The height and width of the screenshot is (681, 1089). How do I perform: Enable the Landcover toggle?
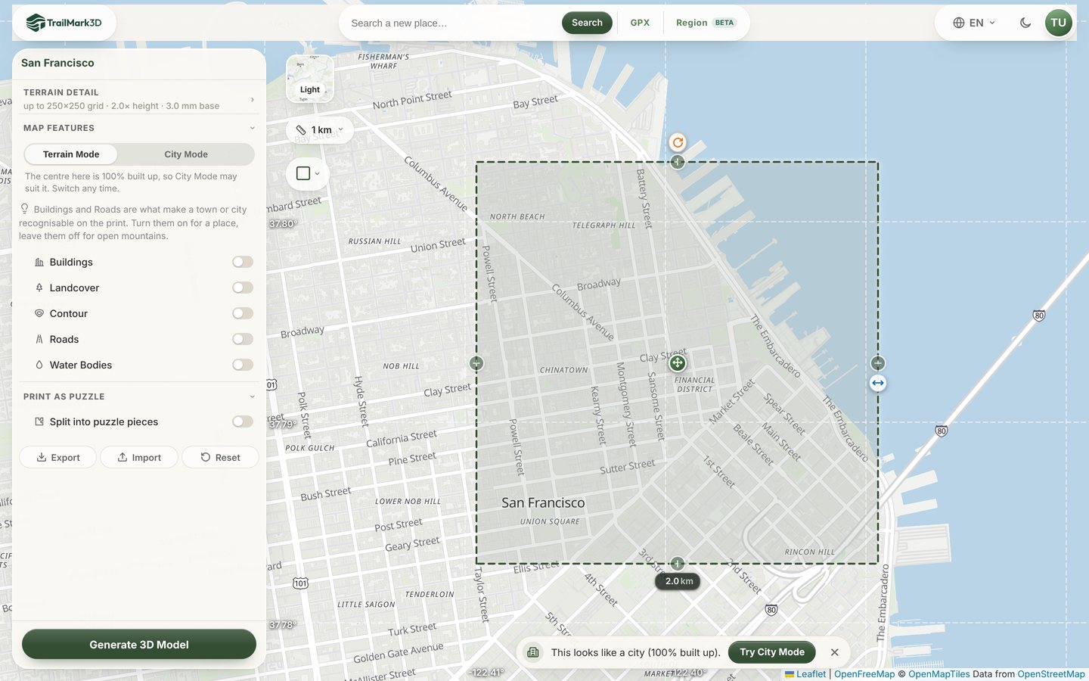tap(243, 288)
